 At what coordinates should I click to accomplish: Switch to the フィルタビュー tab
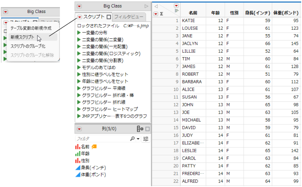129,17
